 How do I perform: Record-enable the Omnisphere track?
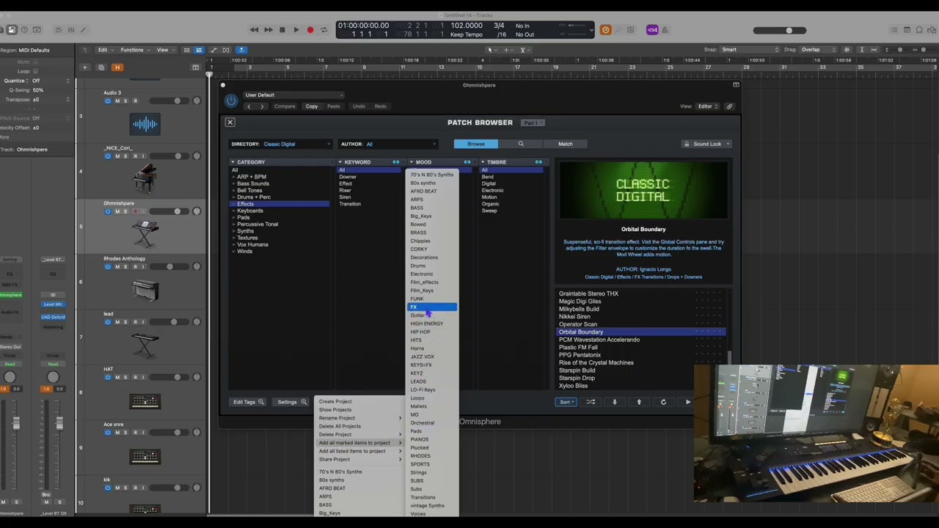coord(134,212)
